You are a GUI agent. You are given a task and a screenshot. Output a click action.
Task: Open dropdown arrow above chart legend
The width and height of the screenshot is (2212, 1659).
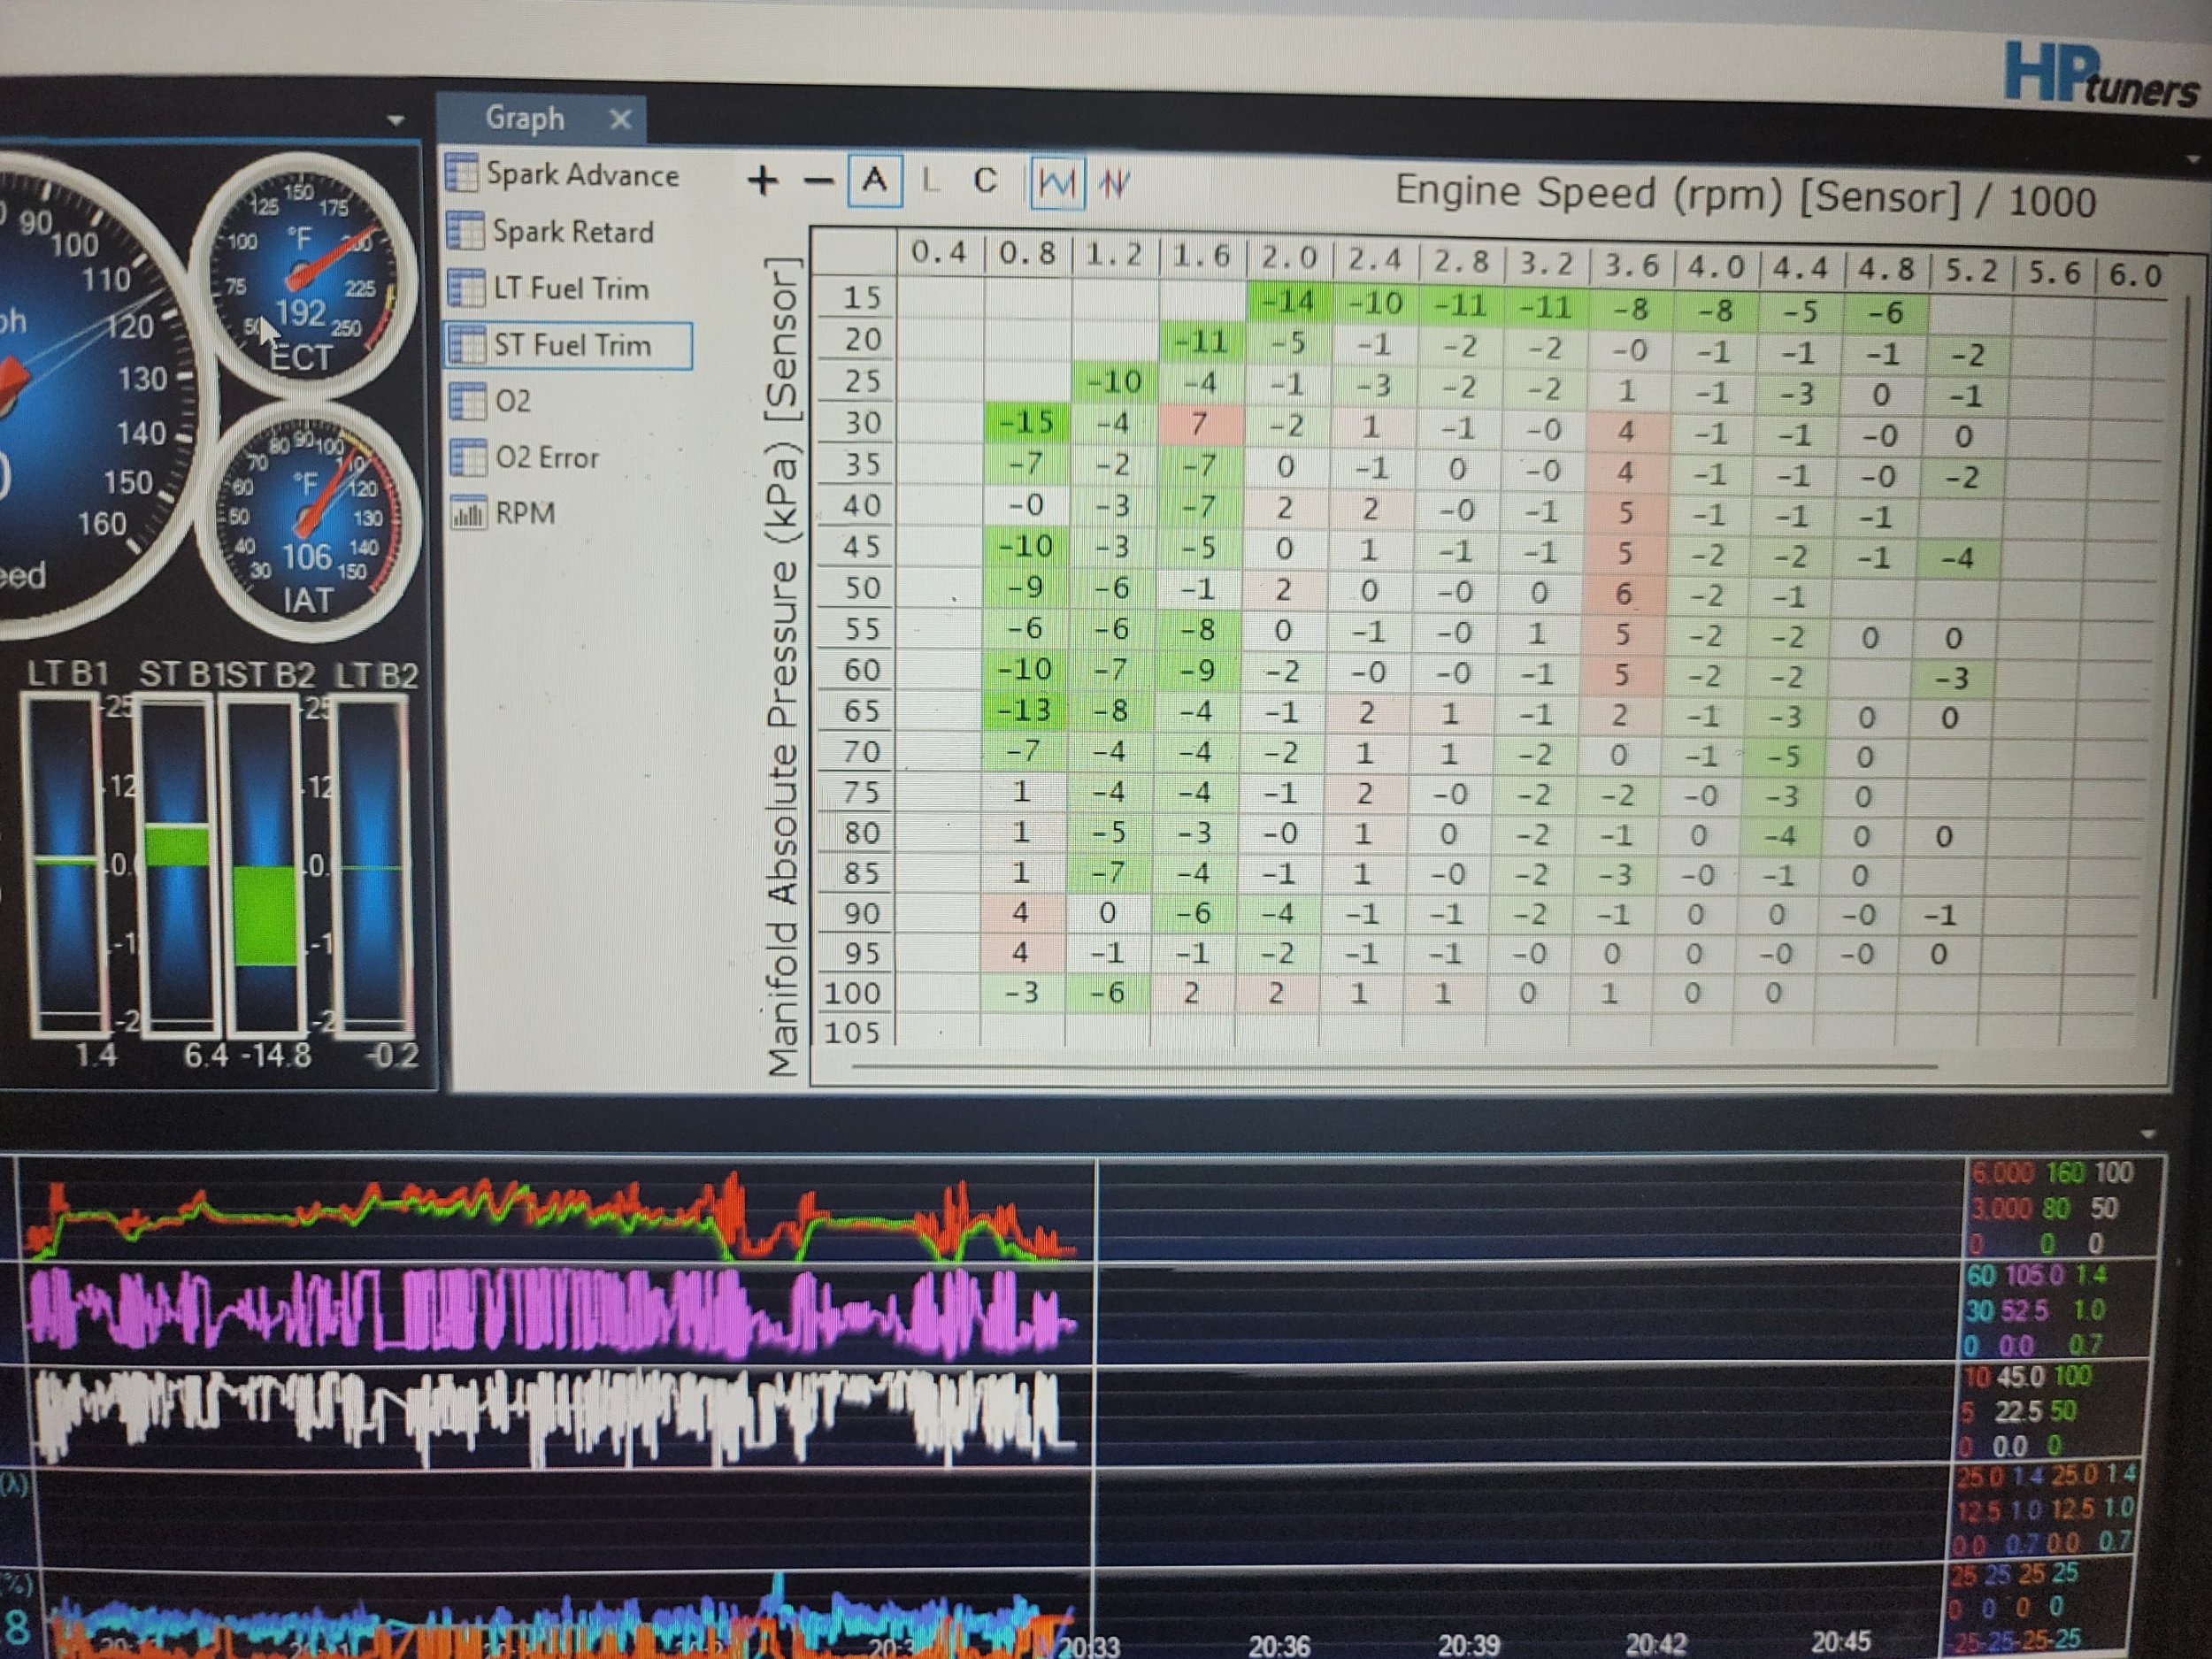point(2147,1135)
